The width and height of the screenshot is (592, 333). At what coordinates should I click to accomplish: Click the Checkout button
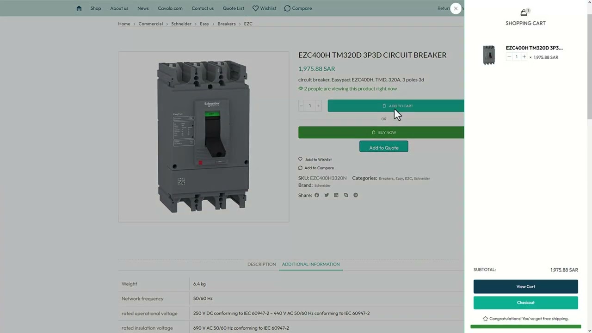pyautogui.click(x=525, y=302)
